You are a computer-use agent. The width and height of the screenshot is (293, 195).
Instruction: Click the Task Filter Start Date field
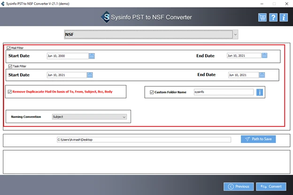pyautogui.click(x=67, y=75)
